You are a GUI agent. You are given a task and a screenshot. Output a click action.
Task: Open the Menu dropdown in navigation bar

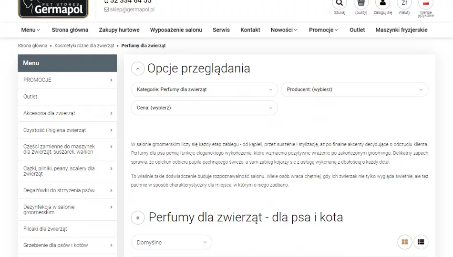(x=31, y=30)
